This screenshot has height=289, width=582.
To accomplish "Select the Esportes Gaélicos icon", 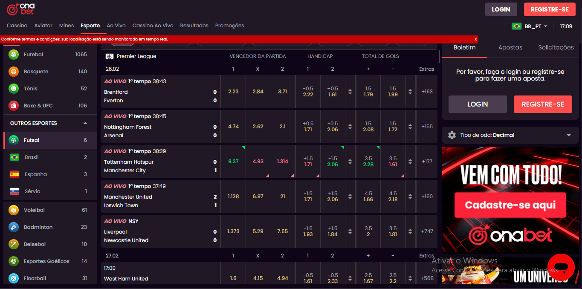I will pos(14,261).
